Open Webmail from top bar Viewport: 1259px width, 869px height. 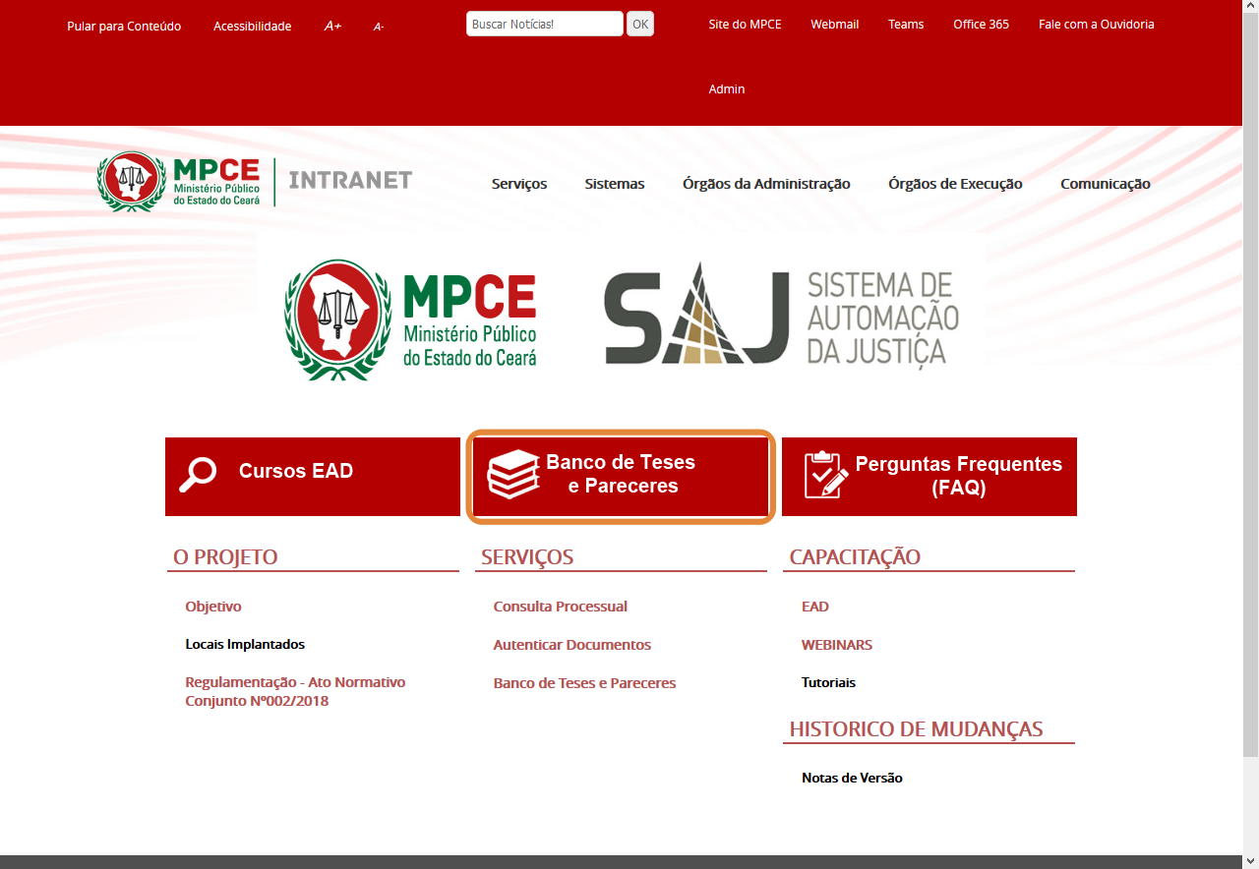(x=834, y=24)
